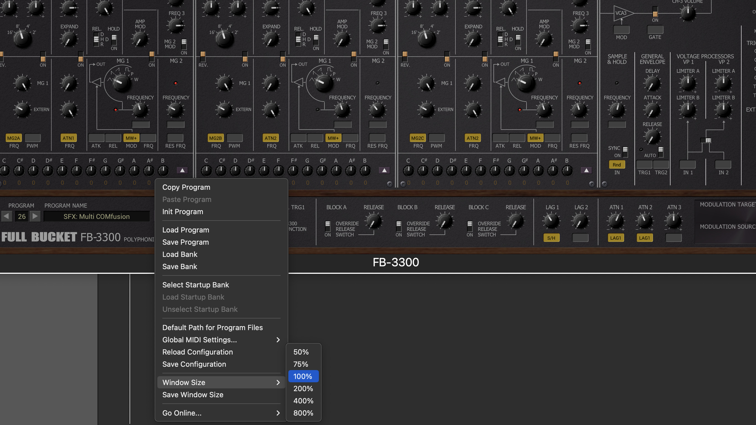Click the third tuning section up-triangle button
The height and width of the screenshot is (425, 756).
(586, 170)
